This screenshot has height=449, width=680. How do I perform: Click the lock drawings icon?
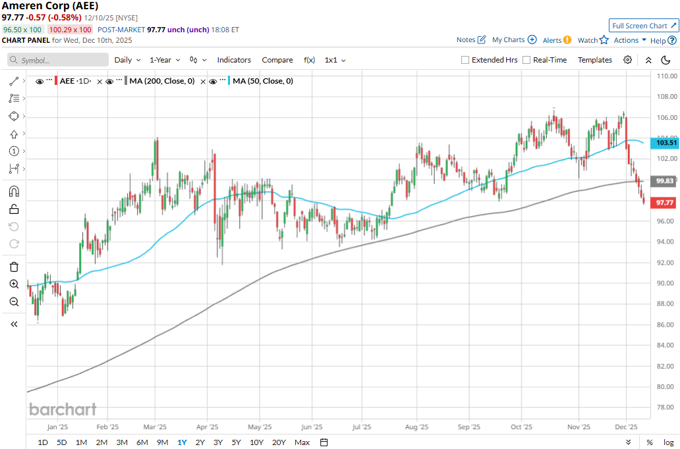[14, 209]
